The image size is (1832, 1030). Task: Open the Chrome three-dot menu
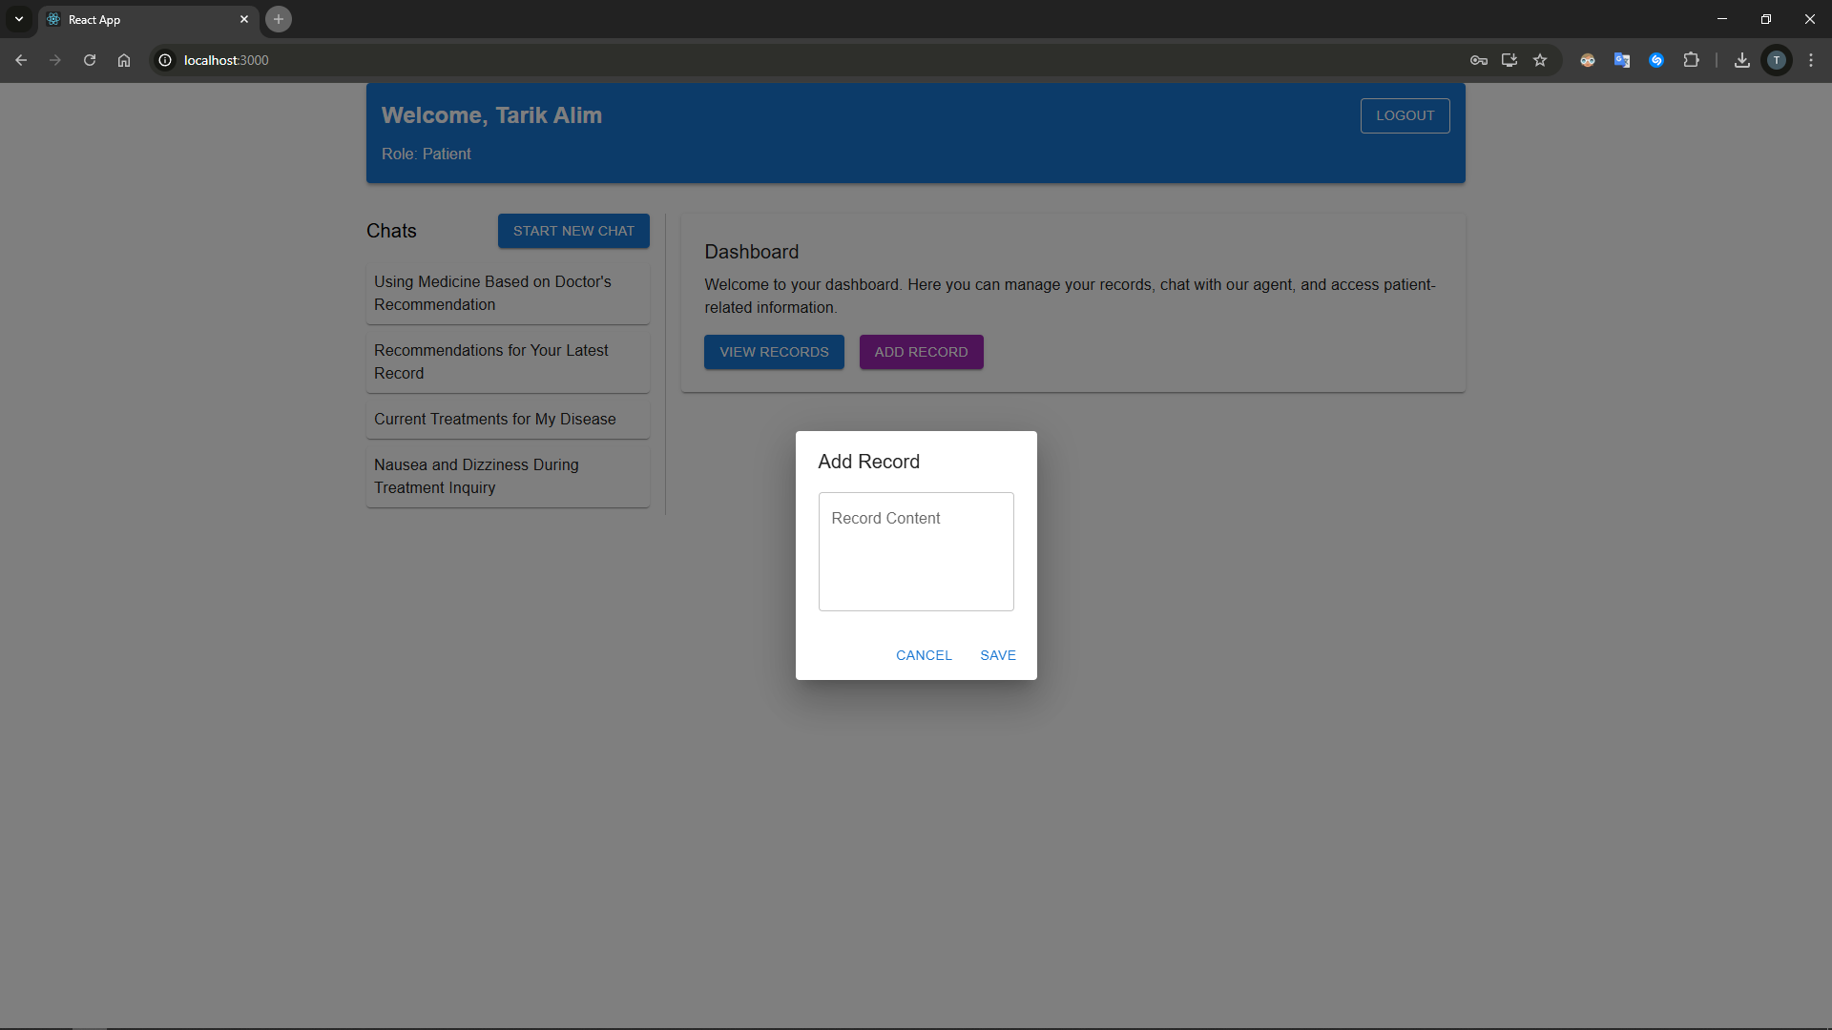click(x=1811, y=60)
